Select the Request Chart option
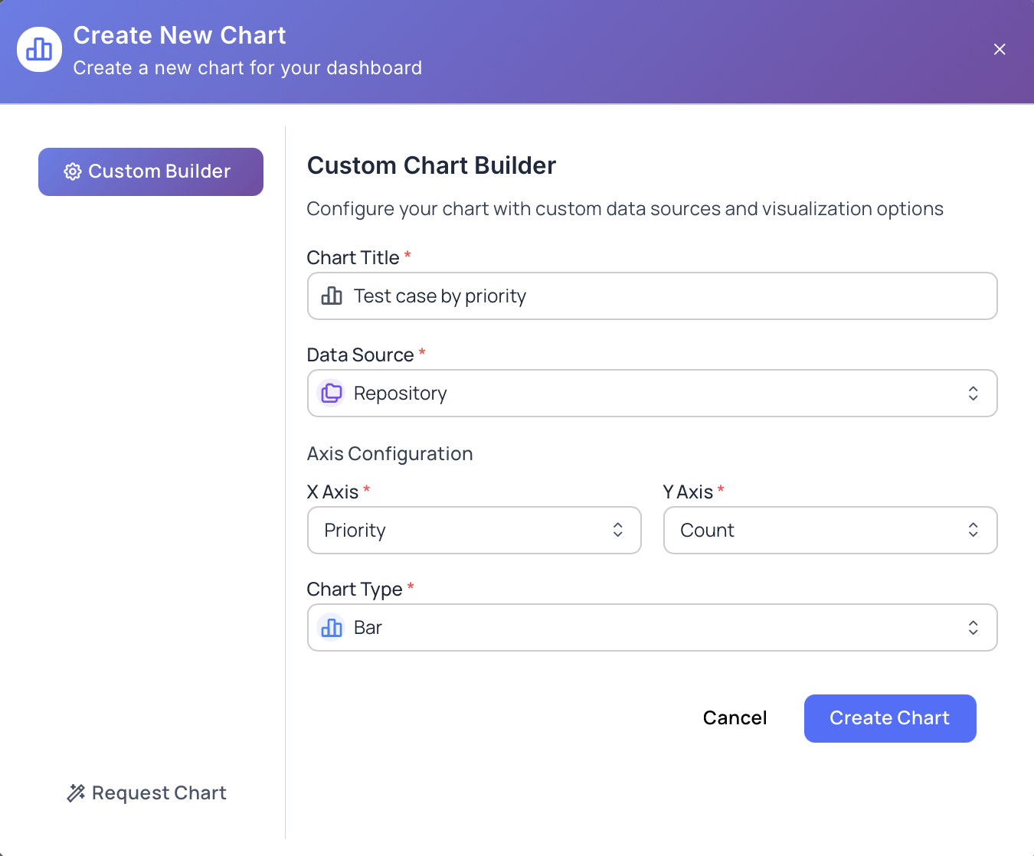 coord(146,792)
